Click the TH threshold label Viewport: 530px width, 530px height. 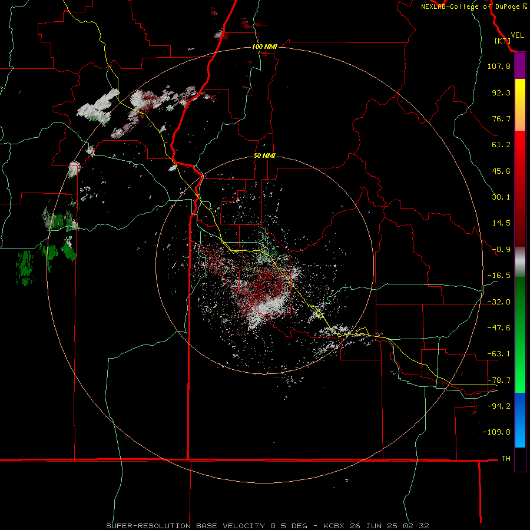506,459
